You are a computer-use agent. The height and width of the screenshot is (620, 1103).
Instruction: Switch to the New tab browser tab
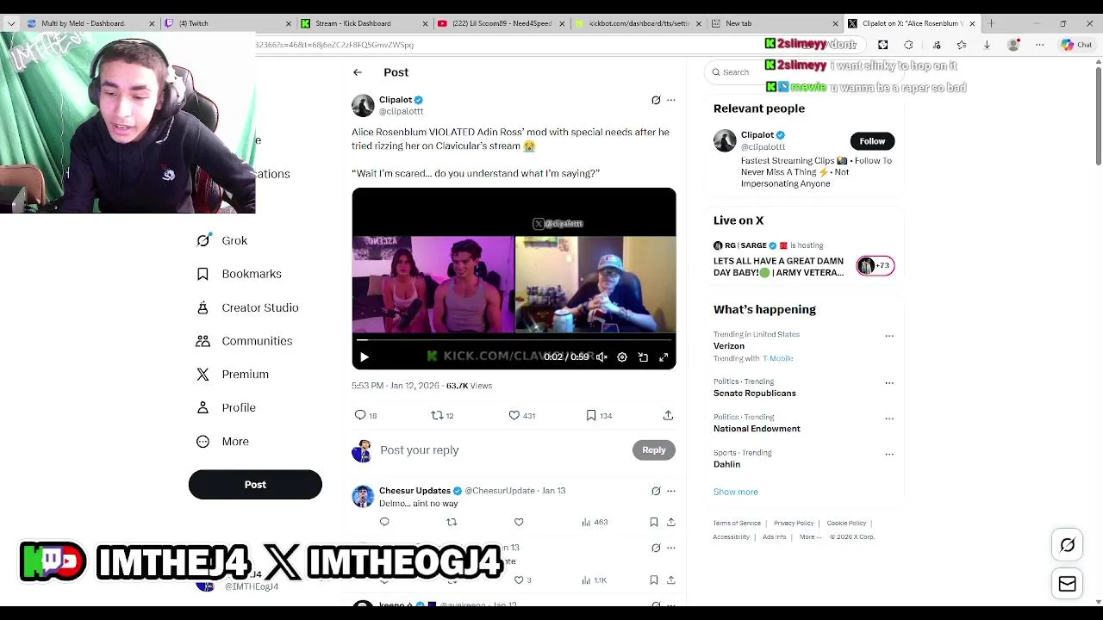(x=774, y=23)
